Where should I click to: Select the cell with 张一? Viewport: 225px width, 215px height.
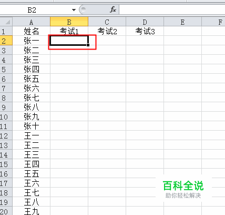pos(31,41)
